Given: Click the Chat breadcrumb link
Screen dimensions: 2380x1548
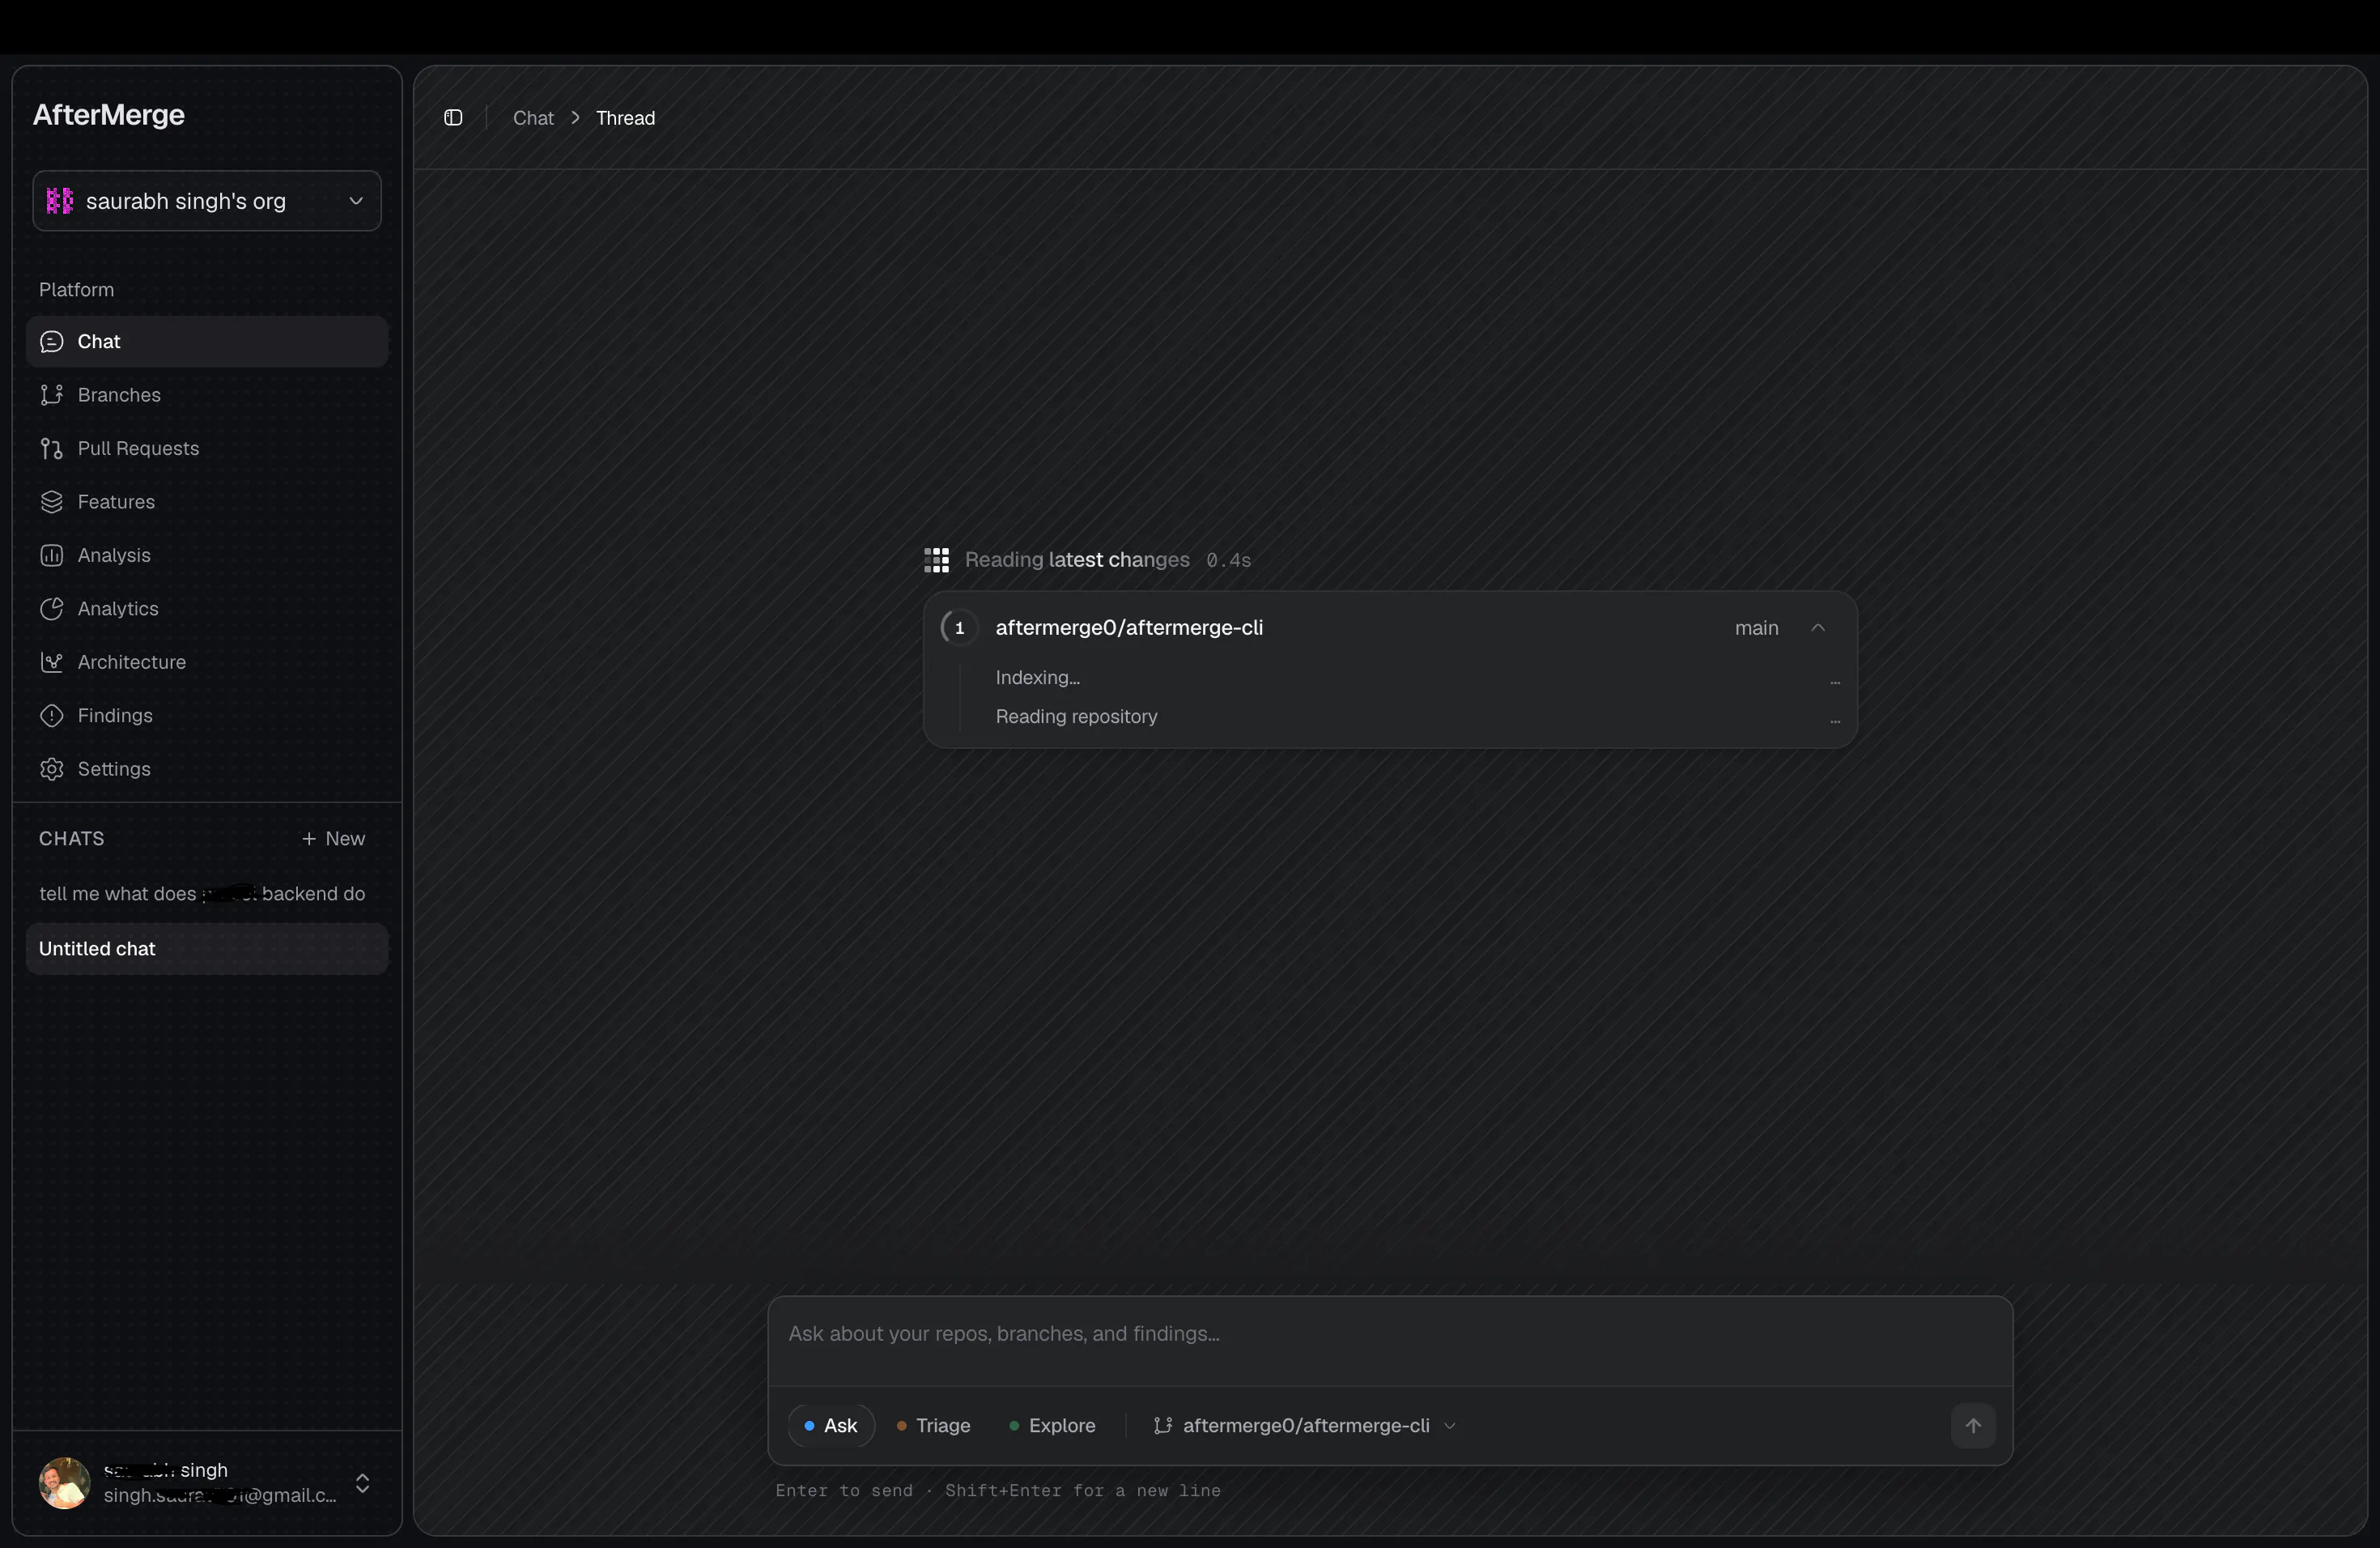Looking at the screenshot, I should click(x=533, y=118).
